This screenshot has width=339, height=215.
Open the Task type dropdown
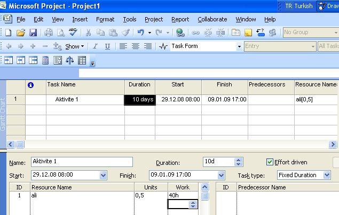tap(326, 175)
